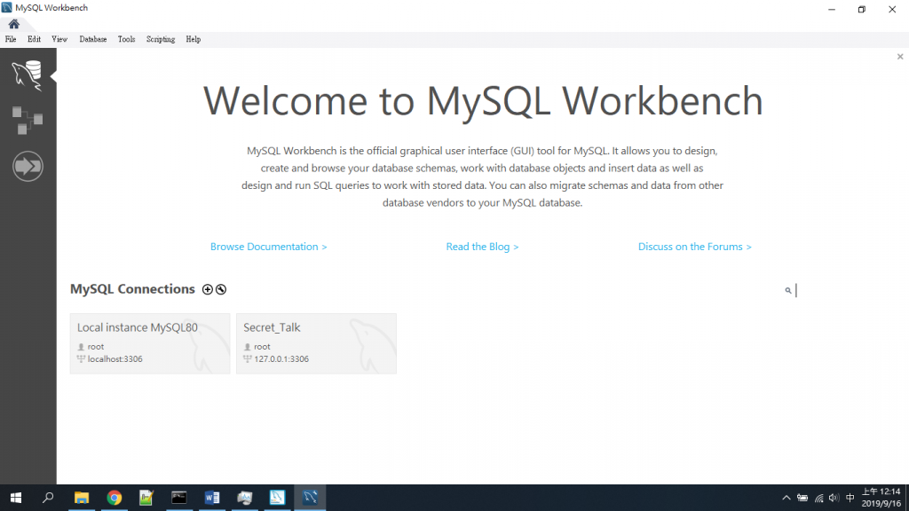Image resolution: width=909 pixels, height=511 pixels.
Task: Click the battery tray icon
Action: (802, 498)
